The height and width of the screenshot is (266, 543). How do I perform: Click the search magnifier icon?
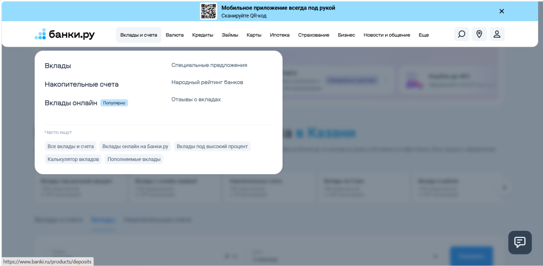point(461,34)
